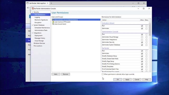Enable Allow for Administer Cloud Storage
The width and height of the screenshot is (169, 95).
click(x=142, y=37)
